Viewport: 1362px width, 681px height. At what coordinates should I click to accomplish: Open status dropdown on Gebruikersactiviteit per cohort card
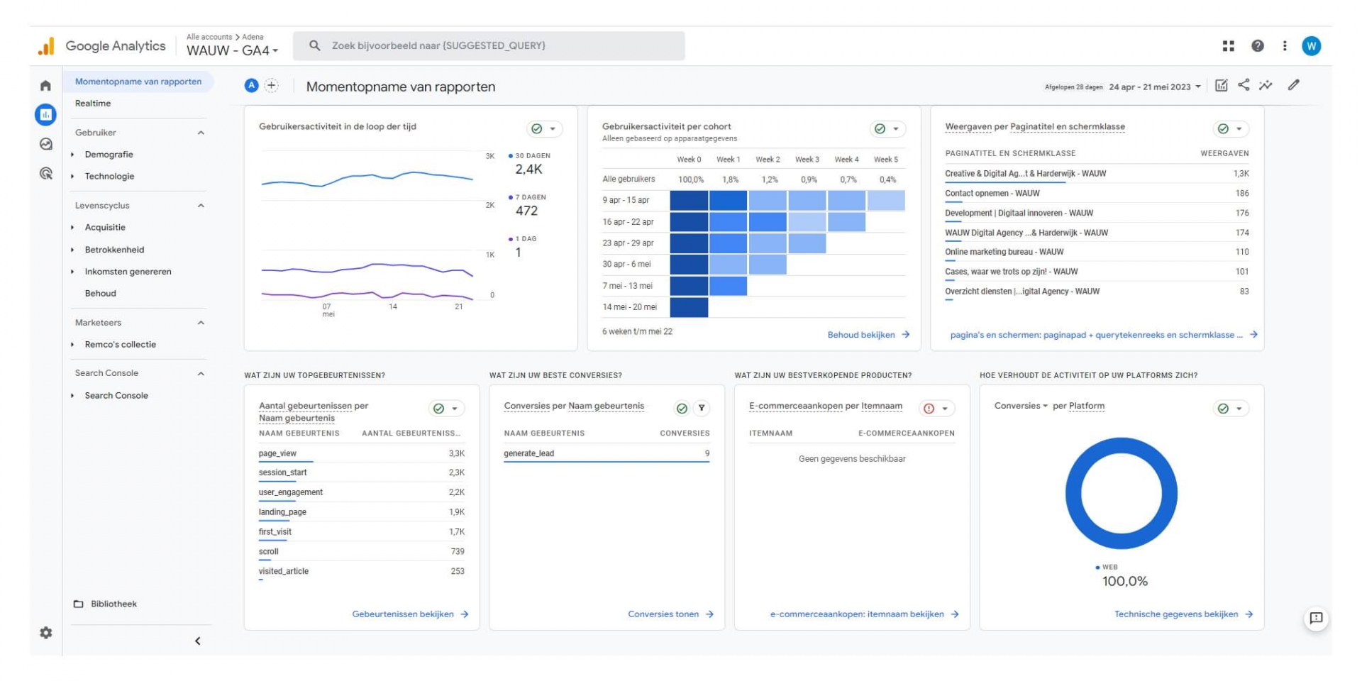888,129
